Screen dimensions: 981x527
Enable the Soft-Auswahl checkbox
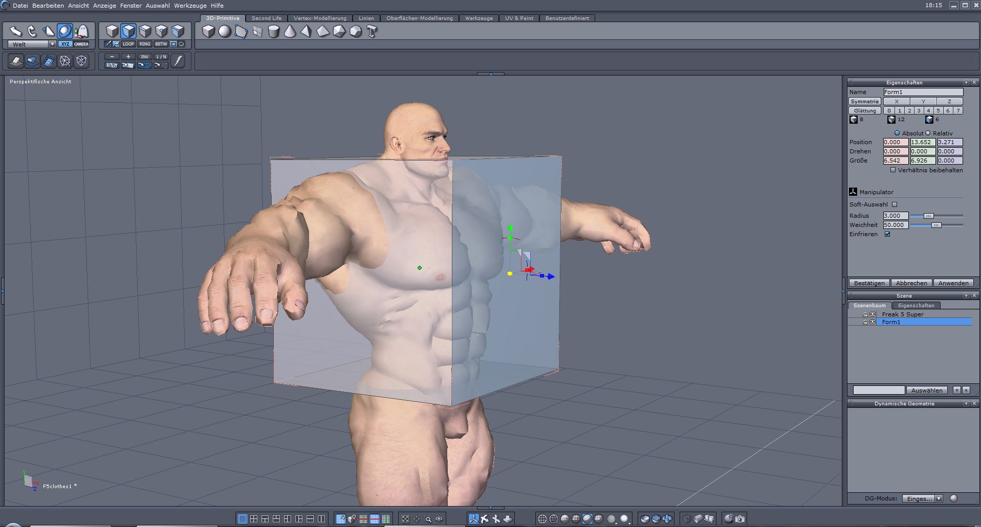pyautogui.click(x=895, y=204)
